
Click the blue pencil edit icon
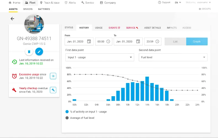point(39,51)
